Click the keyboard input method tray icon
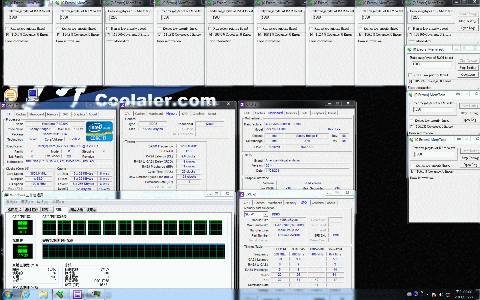Image resolution: width=480 pixels, height=300 pixels. 409,294
